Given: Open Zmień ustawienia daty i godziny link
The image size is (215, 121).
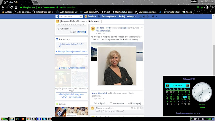Looking at the screenshot, I should [x=189, y=113].
